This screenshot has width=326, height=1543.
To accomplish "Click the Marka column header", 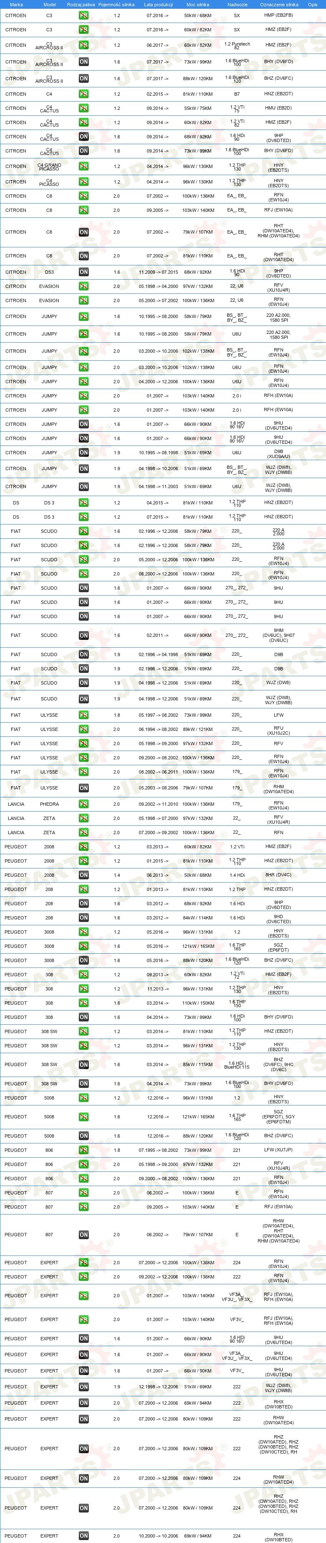I will tap(16, 4).
